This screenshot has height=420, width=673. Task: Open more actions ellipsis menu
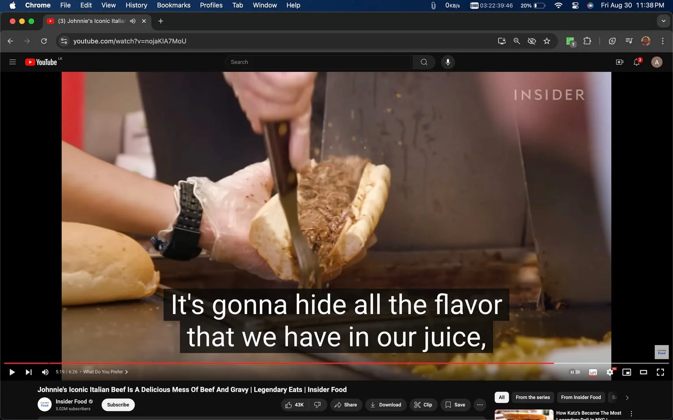click(480, 405)
